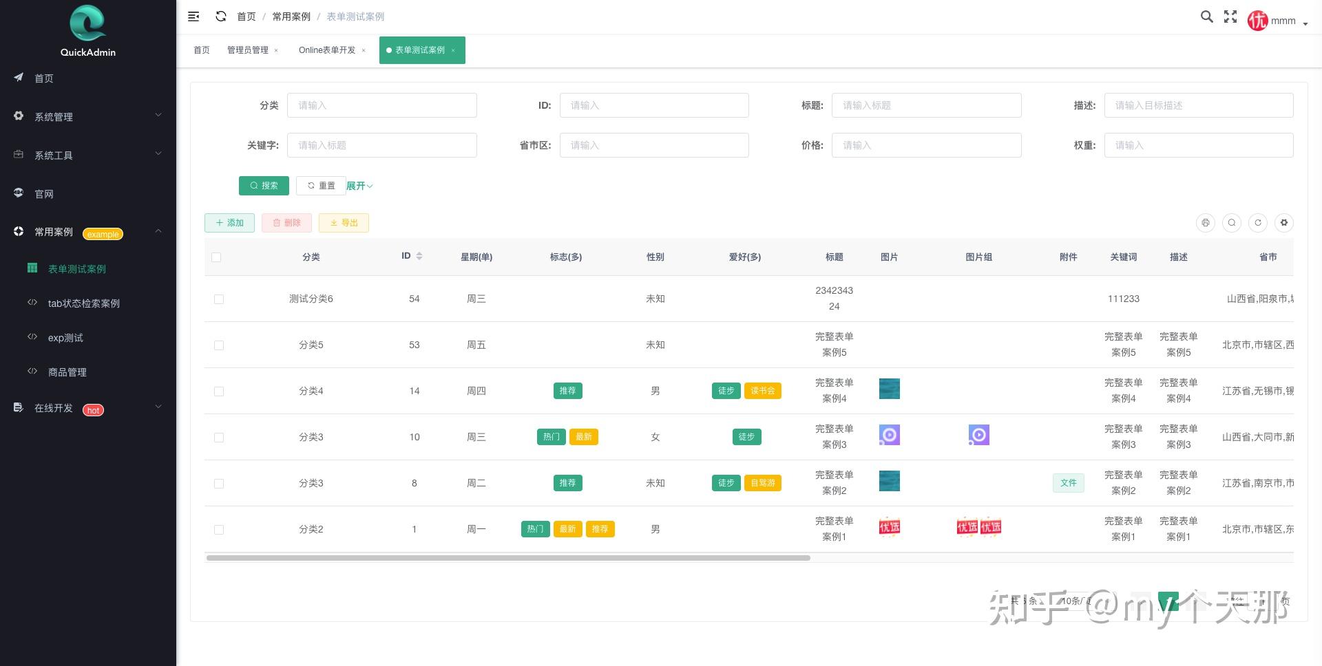Check the row checkbox for ID 54
1322x666 pixels.
click(219, 299)
